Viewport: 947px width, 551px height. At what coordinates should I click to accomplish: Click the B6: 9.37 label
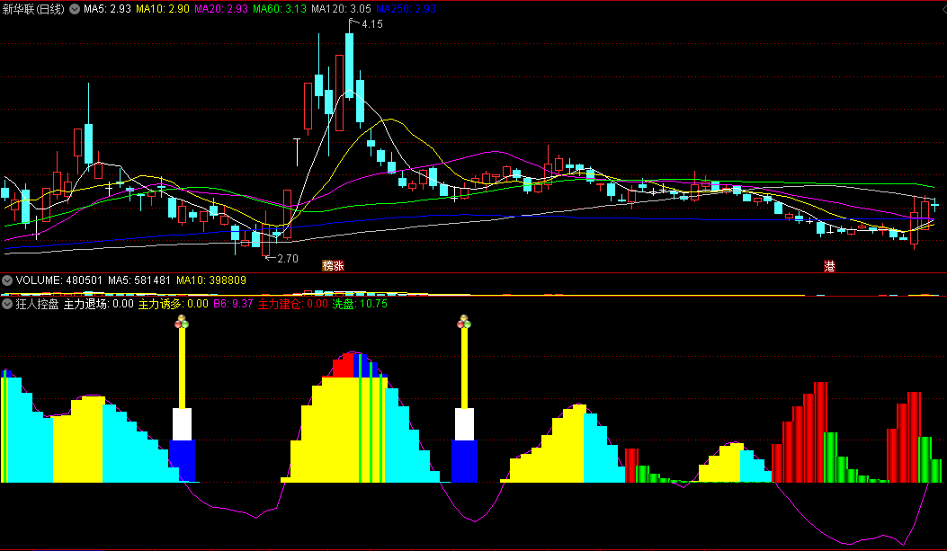coord(233,304)
